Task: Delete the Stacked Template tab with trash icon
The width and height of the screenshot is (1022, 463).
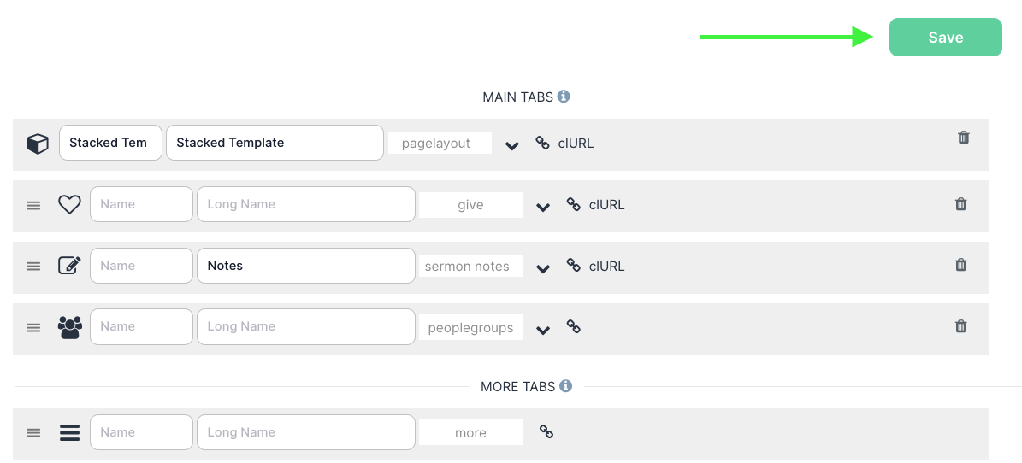Action: 964,138
